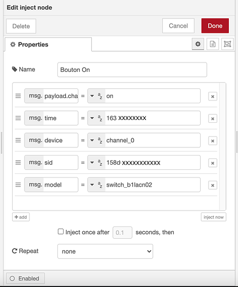Viewport: 238px width, 287px height.
Task: Open msg. prefix selector for device
Action: click(34, 140)
